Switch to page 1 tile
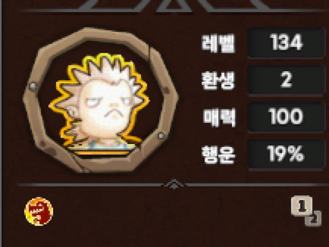Screen dimensions: 329x247 pos(302,205)
